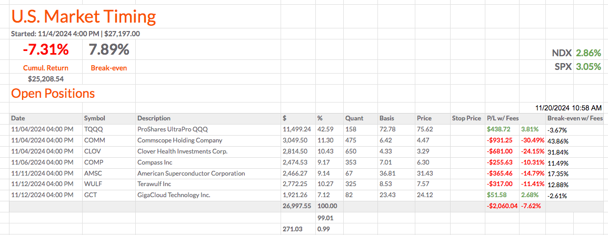The image size is (608, 235).
Task: Click the 26,997.55 total value cell
Action: pyautogui.click(x=297, y=206)
